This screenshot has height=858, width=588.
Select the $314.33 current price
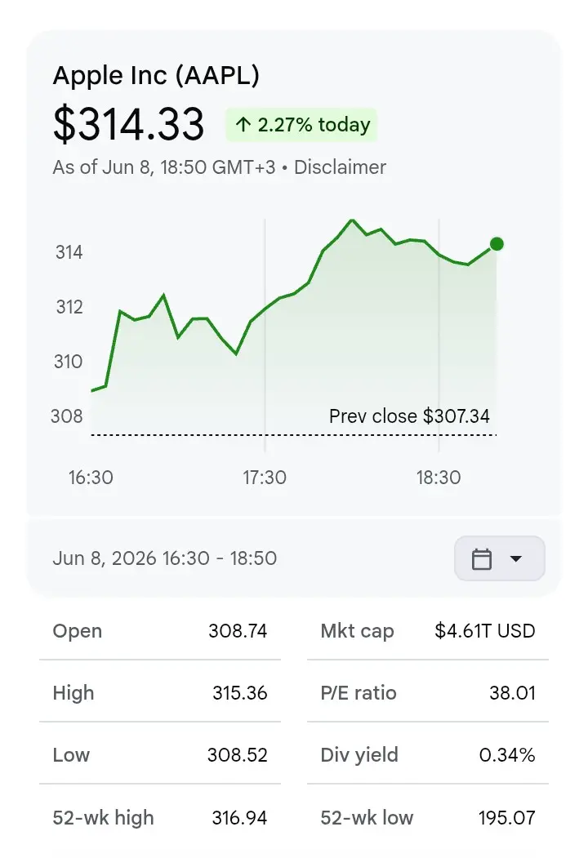coord(129,125)
